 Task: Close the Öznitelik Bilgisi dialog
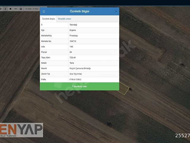pos(116,11)
